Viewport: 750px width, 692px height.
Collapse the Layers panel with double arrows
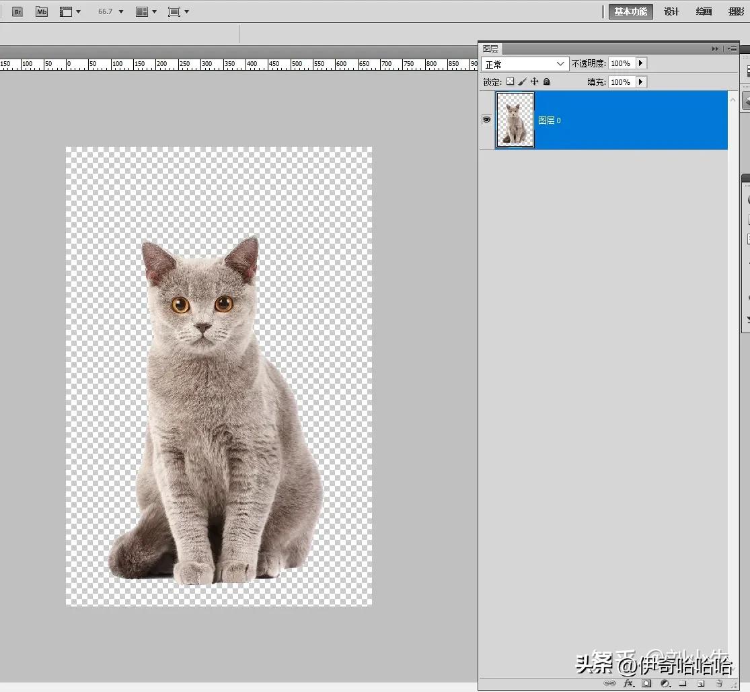click(x=715, y=48)
